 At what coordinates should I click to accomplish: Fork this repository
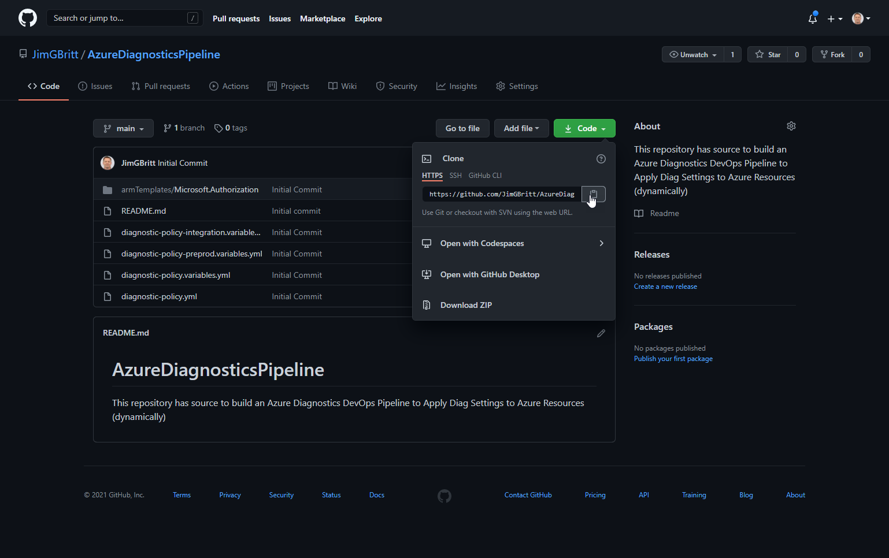(x=832, y=54)
